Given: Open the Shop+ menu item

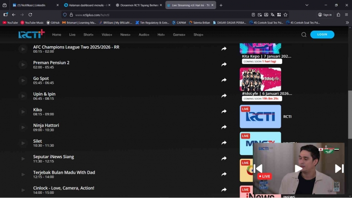Looking at the screenshot, I should (x=198, y=35).
